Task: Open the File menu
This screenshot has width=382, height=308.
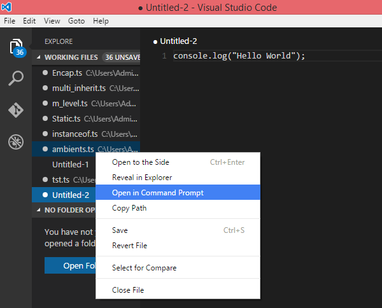Action: point(10,21)
